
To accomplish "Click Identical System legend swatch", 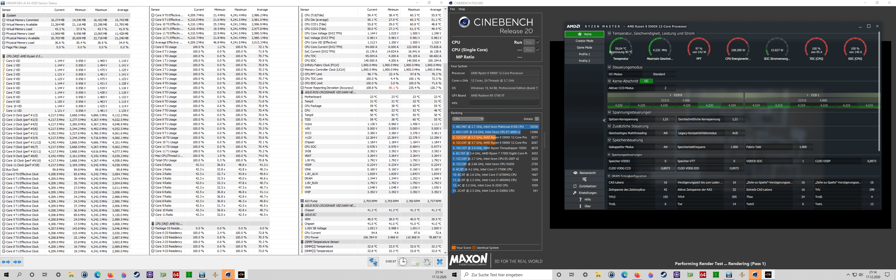I will click(x=474, y=248).
